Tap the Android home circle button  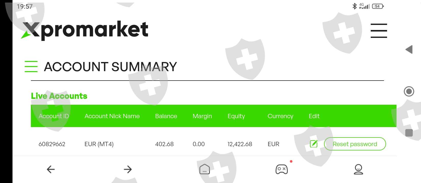tap(409, 91)
